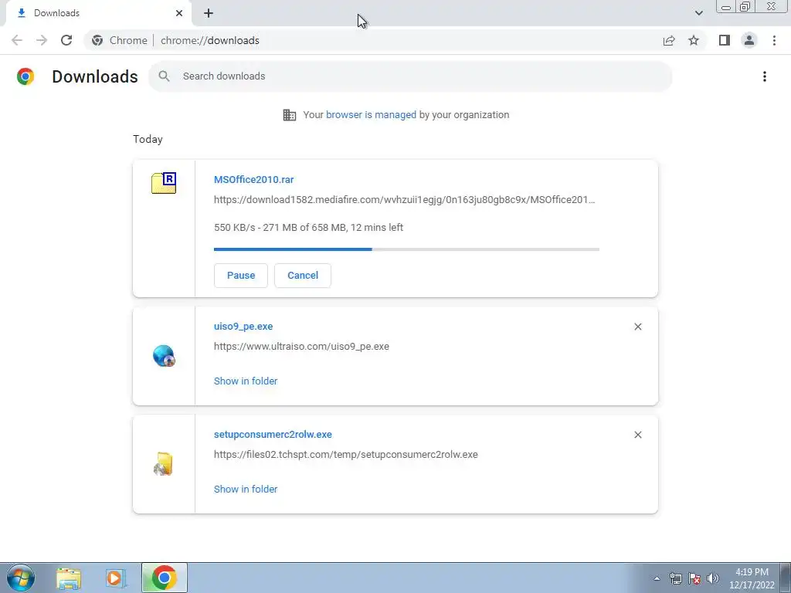Screen dimensions: 791x593
Task: Go back using the browser back arrow
Action: point(17,40)
